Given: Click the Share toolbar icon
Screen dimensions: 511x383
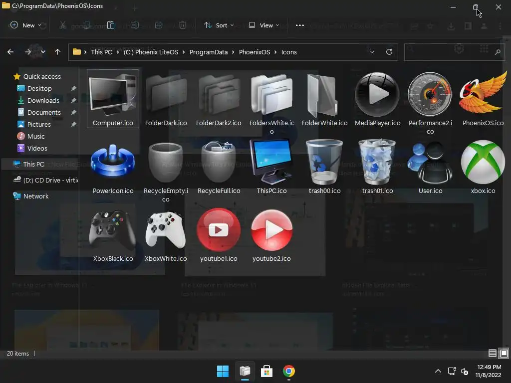Looking at the screenshot, I should click(159, 25).
